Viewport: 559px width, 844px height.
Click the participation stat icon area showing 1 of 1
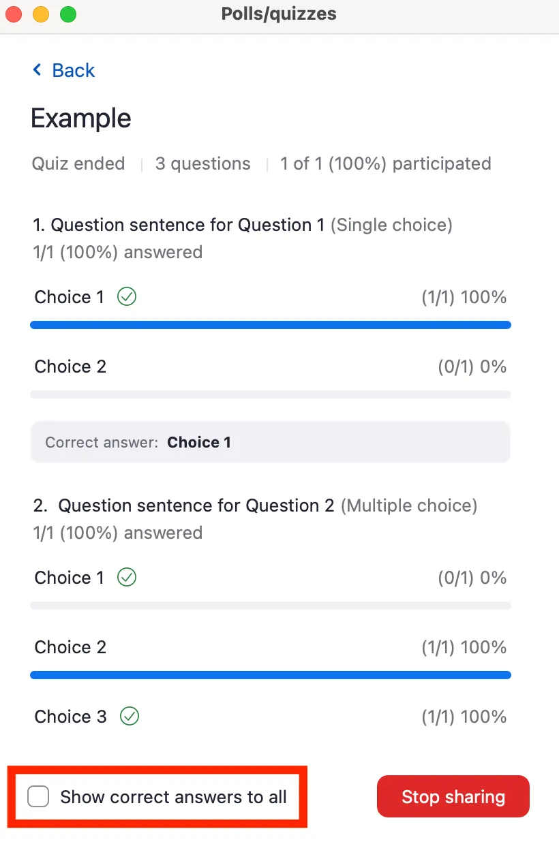[385, 163]
